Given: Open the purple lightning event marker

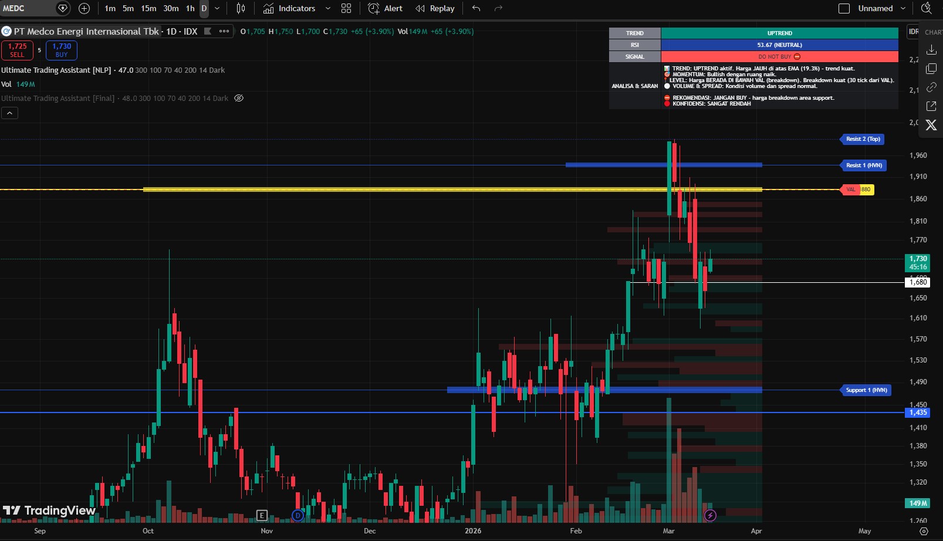Looking at the screenshot, I should [x=710, y=516].
